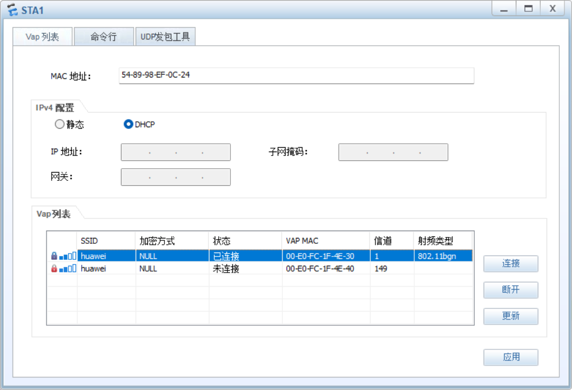Open the UDP发包工具 tab

coord(165,37)
